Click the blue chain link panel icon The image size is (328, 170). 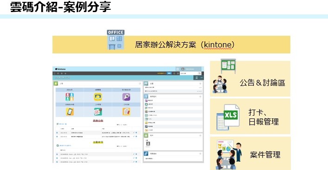point(146,154)
